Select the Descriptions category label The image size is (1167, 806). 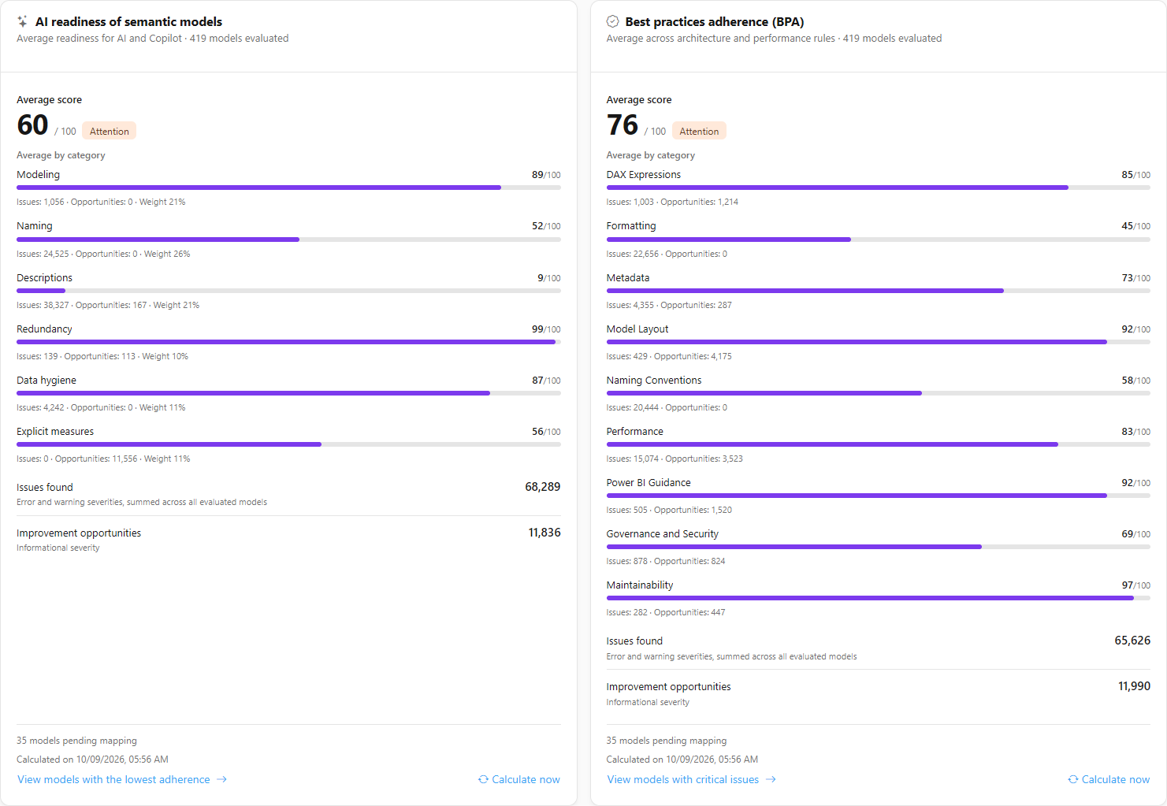44,278
